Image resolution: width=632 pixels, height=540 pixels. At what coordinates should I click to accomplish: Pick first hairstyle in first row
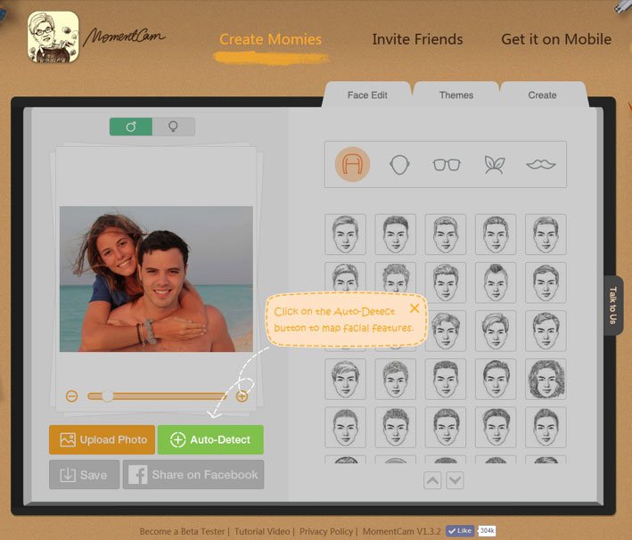(x=346, y=234)
